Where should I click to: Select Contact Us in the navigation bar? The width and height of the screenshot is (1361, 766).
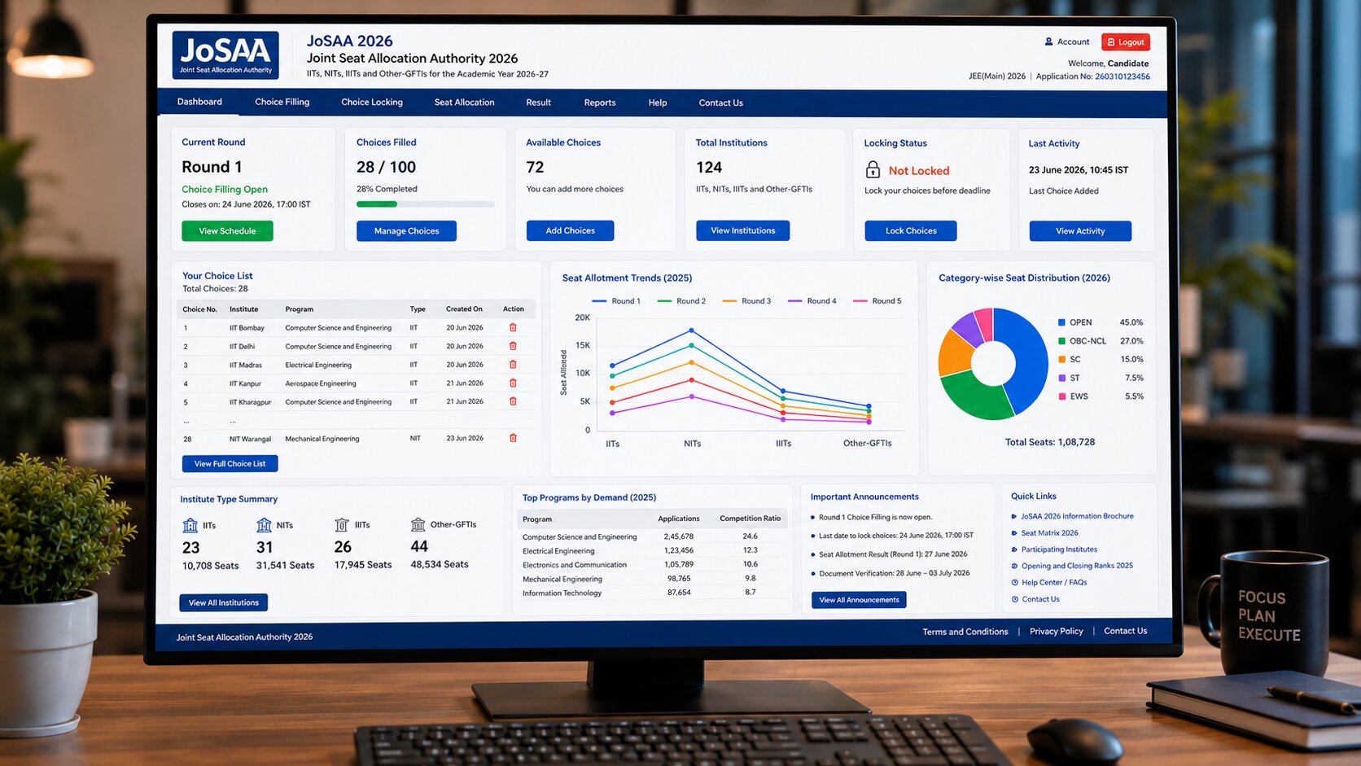pos(720,103)
